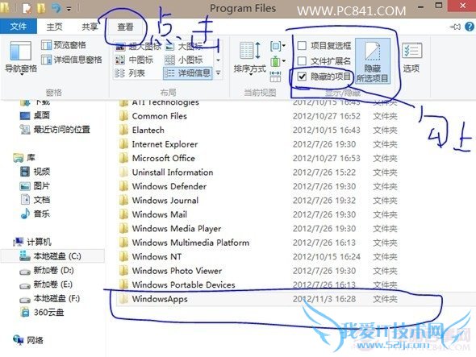Click the pin ribbon icon near help
This screenshot has height=357, width=476.
(x=455, y=27)
